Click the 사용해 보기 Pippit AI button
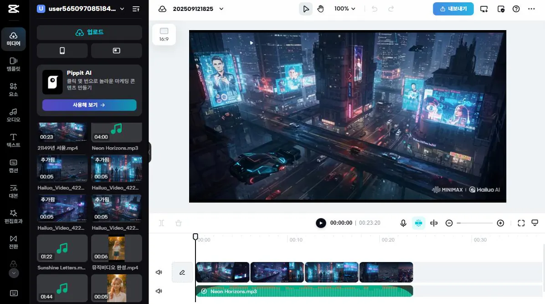The width and height of the screenshot is (545, 304). pyautogui.click(x=89, y=105)
